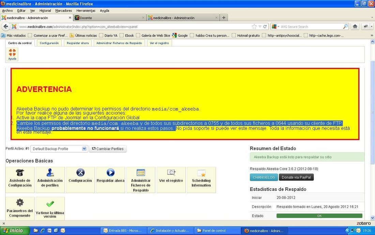Open the toolbar add-on dropdown arrow
The image size is (375, 235).
(x=371, y=27)
